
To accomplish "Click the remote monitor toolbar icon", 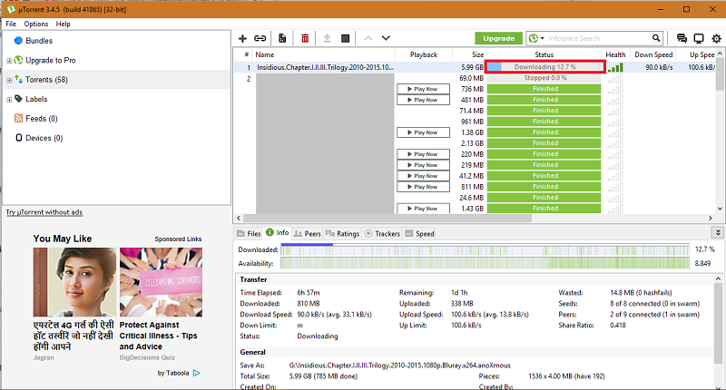I will (x=699, y=38).
